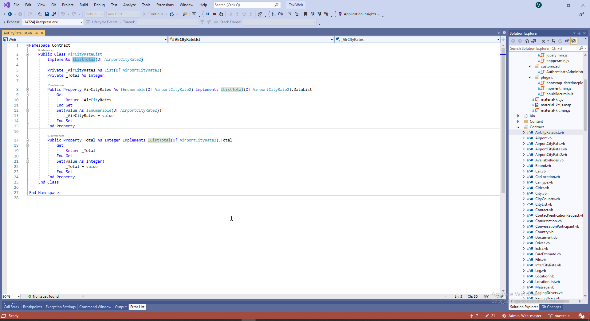Click the Save All icon
The height and width of the screenshot is (321, 590).
[54, 14]
